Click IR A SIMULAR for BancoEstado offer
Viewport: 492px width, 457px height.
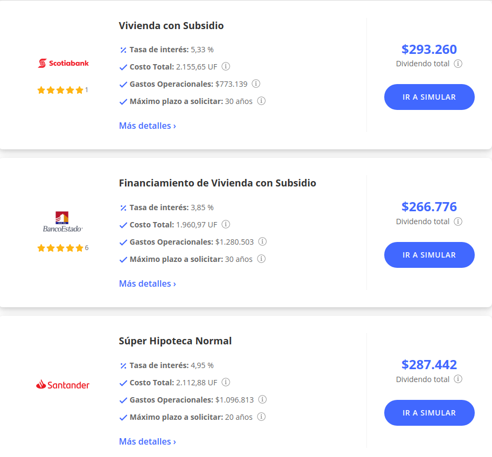coord(429,255)
